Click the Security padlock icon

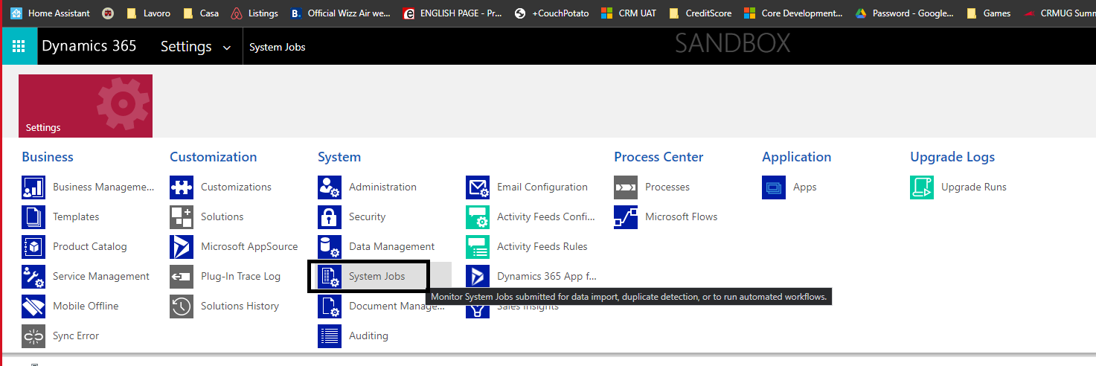coord(330,217)
